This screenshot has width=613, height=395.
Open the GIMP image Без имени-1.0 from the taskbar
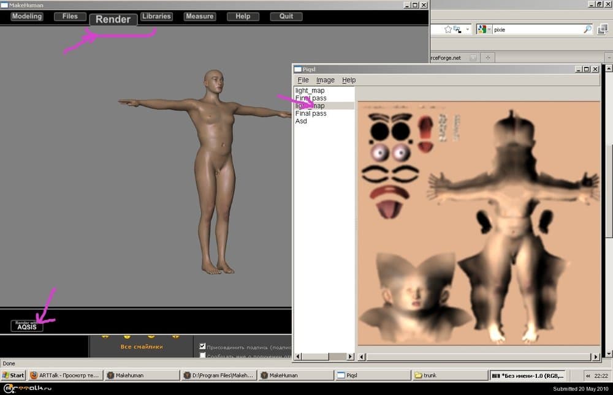click(527, 375)
